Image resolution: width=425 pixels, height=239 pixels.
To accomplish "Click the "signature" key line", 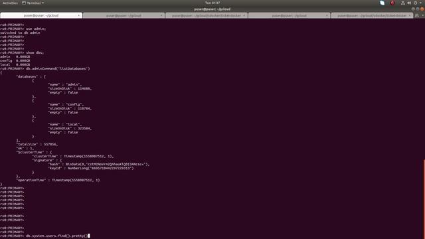I will coord(47,160).
